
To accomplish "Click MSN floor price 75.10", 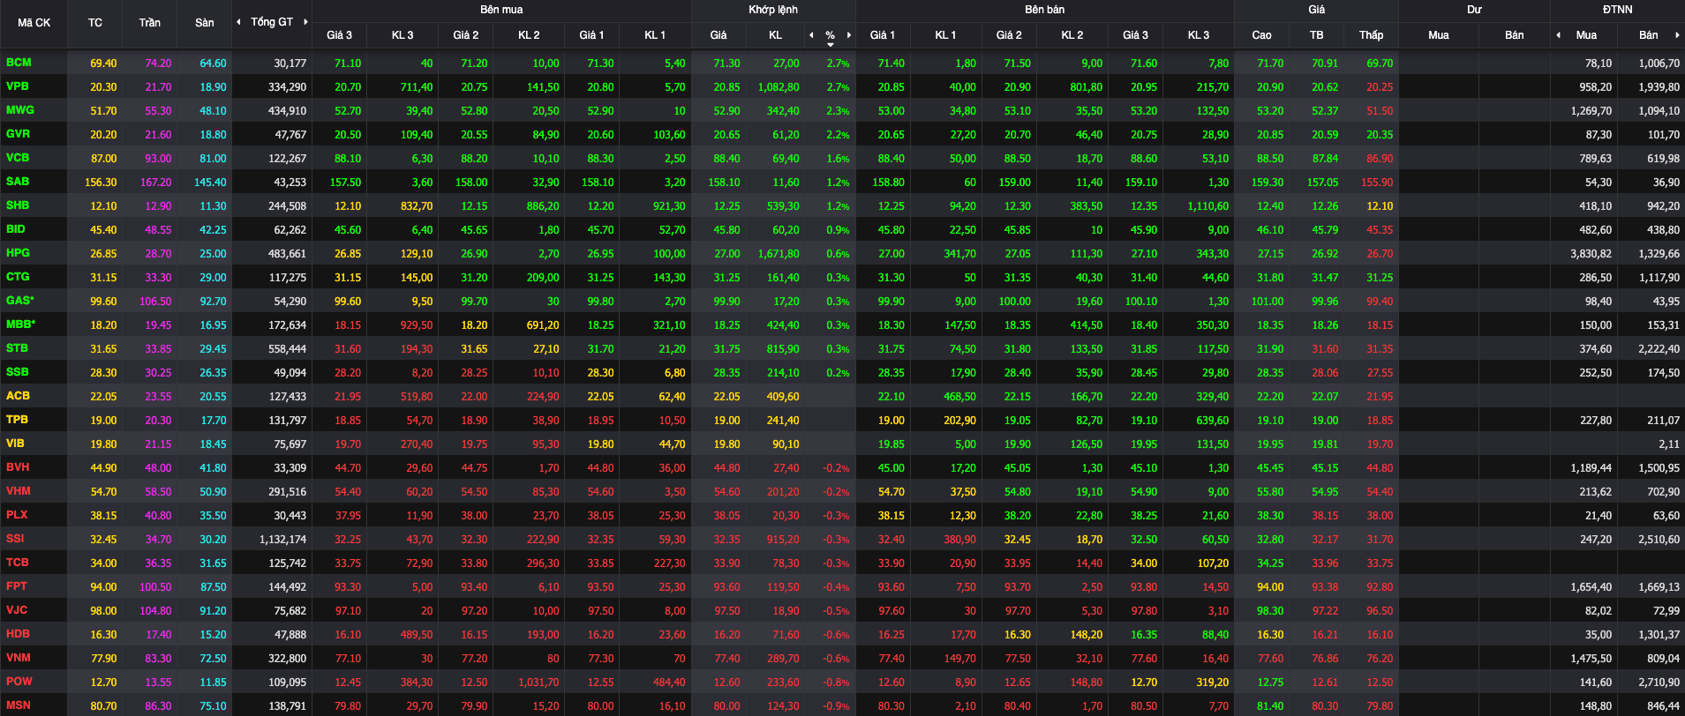I will 213,706.
